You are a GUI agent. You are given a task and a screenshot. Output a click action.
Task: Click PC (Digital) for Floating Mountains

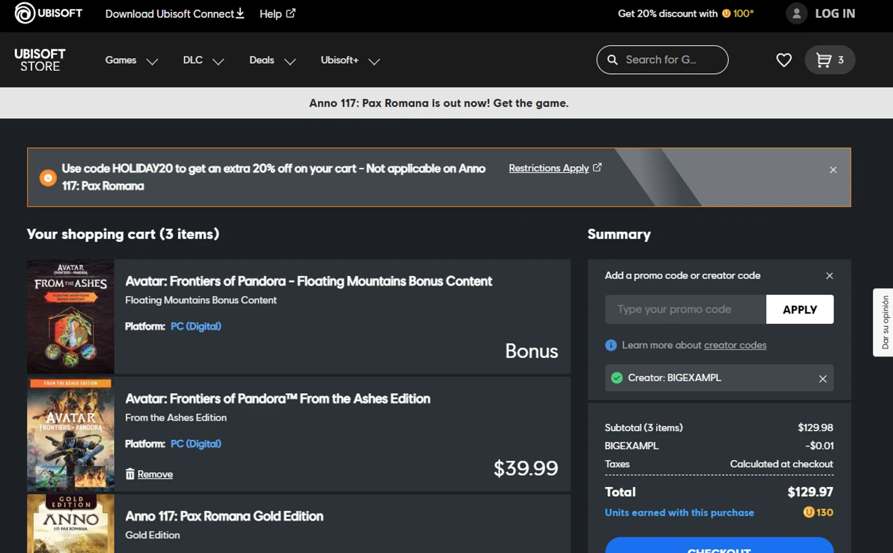(x=196, y=326)
